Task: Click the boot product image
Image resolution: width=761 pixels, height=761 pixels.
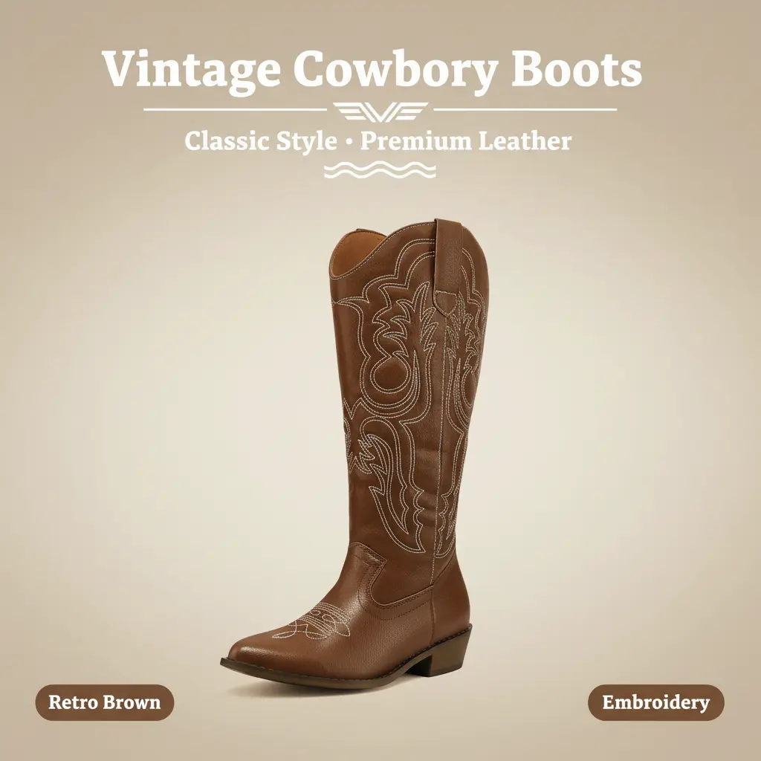Action: tap(354, 451)
